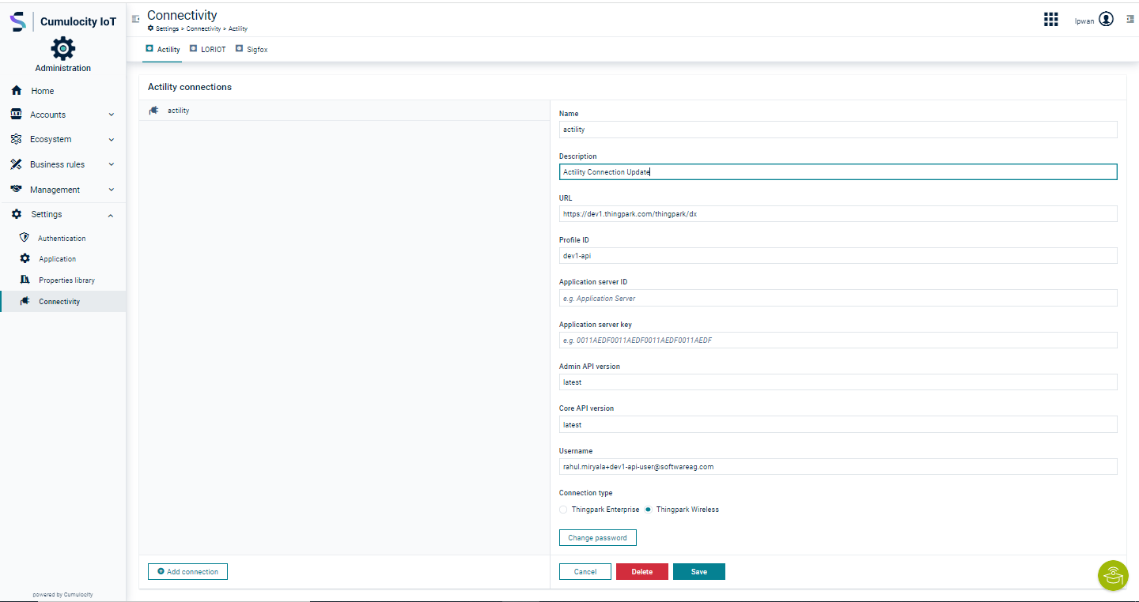Click the LORIOT tab icon
The image size is (1139, 602).
pos(194,49)
